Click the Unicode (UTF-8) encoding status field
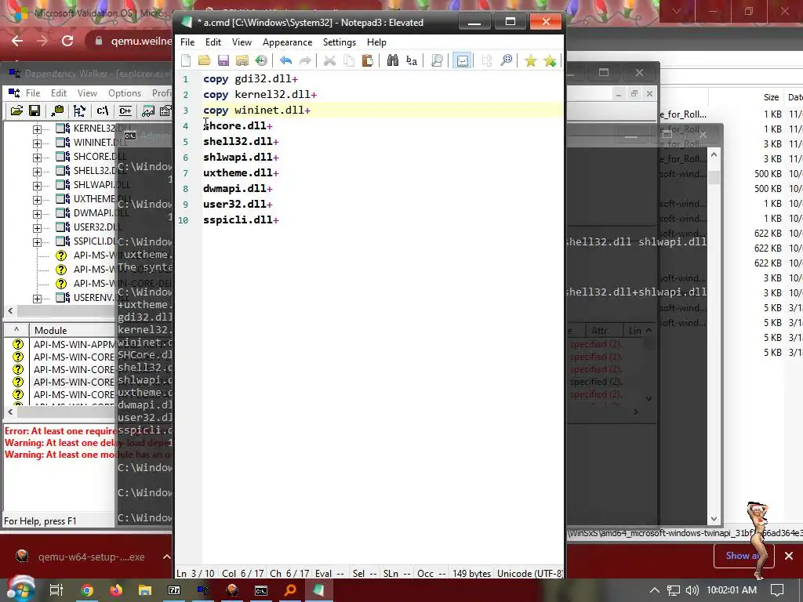Image resolution: width=803 pixels, height=602 pixels. (530, 574)
